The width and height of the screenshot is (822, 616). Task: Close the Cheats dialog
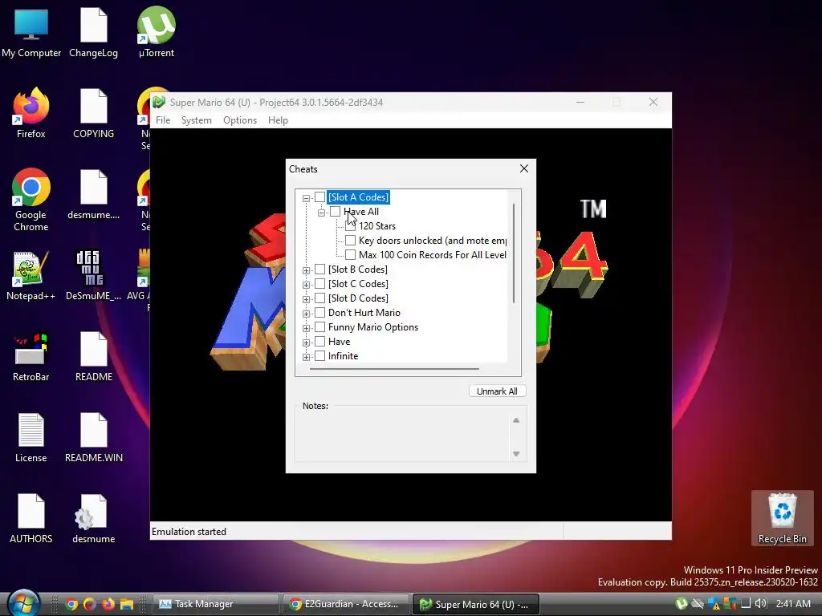coord(523,168)
